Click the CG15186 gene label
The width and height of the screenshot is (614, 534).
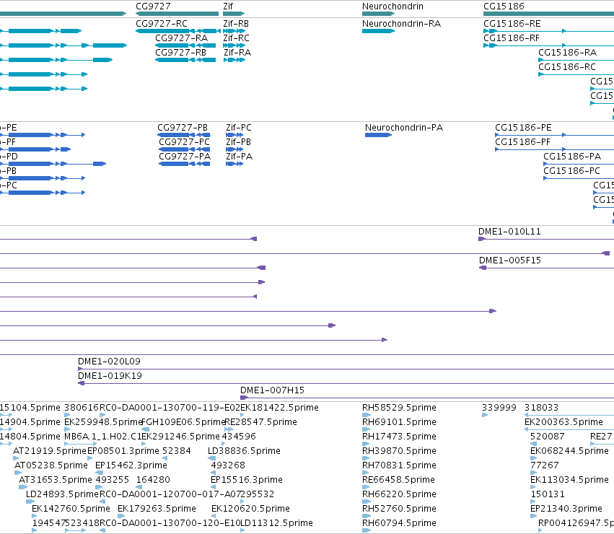click(504, 6)
